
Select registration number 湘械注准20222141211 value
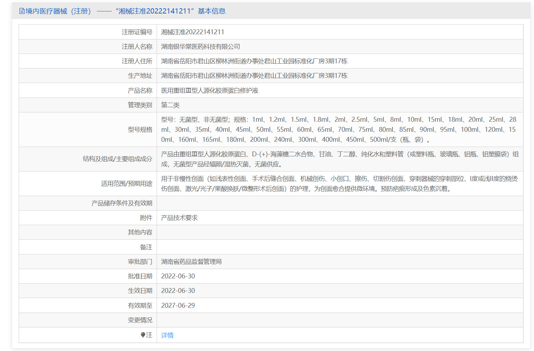(x=193, y=32)
